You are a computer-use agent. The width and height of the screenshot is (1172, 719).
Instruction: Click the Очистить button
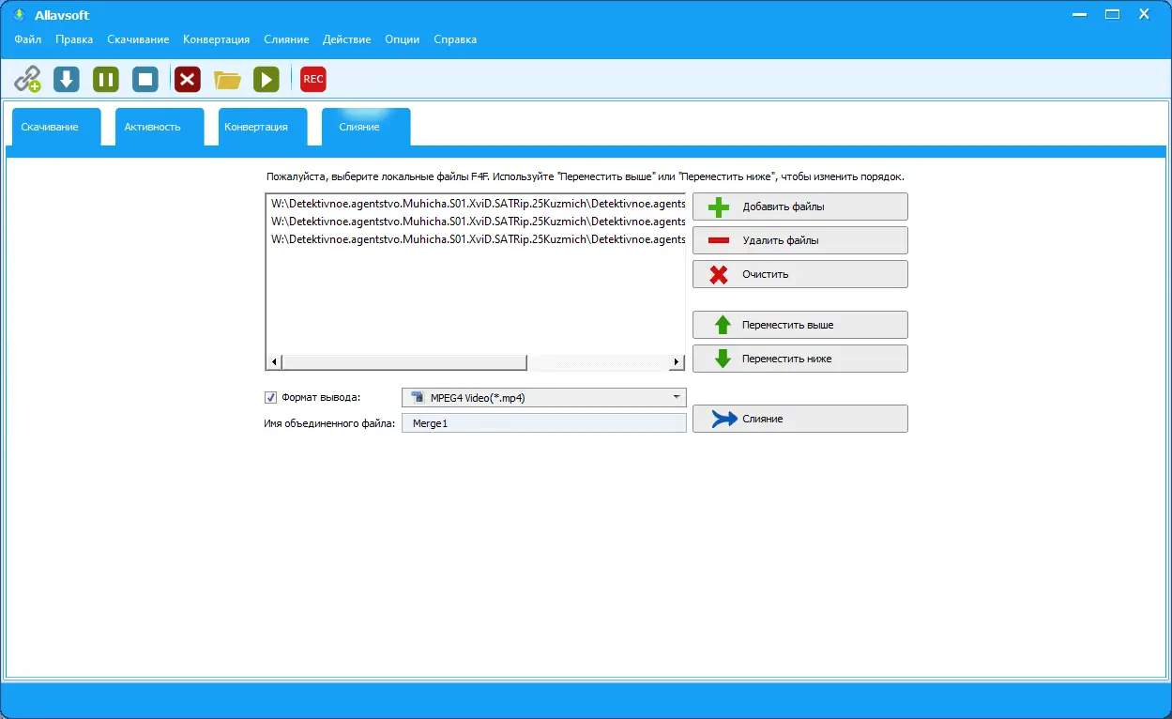pos(800,274)
